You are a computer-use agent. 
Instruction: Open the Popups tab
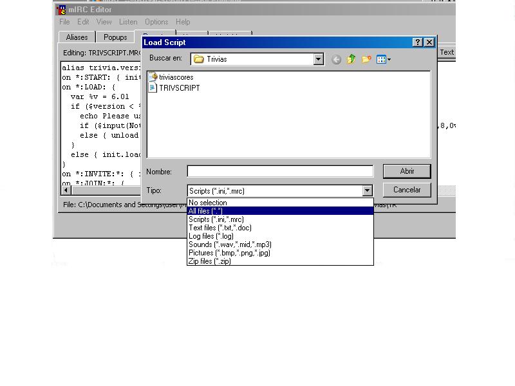[115, 37]
